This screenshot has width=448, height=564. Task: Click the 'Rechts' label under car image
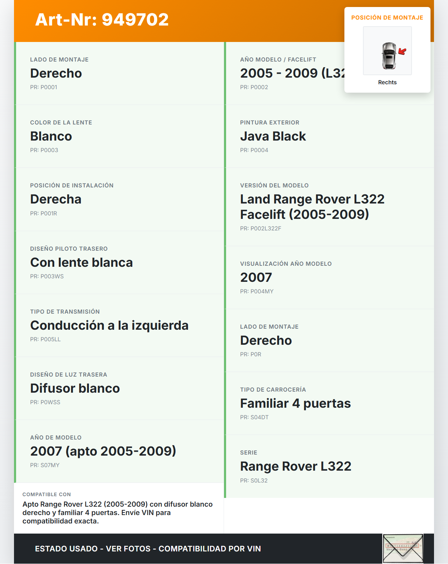click(387, 82)
